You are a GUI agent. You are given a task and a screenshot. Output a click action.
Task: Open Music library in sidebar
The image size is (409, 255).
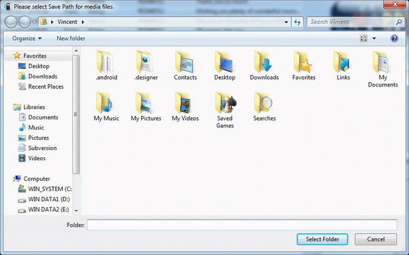(x=31, y=127)
